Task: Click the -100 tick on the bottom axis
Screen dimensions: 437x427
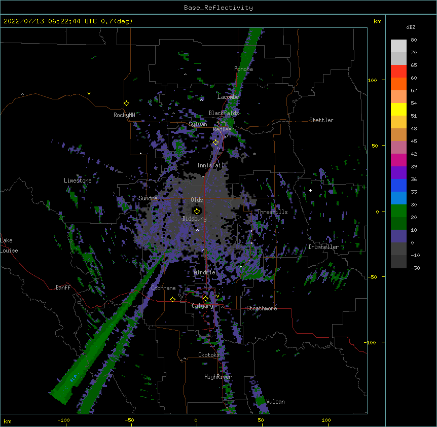Action: pos(63,420)
